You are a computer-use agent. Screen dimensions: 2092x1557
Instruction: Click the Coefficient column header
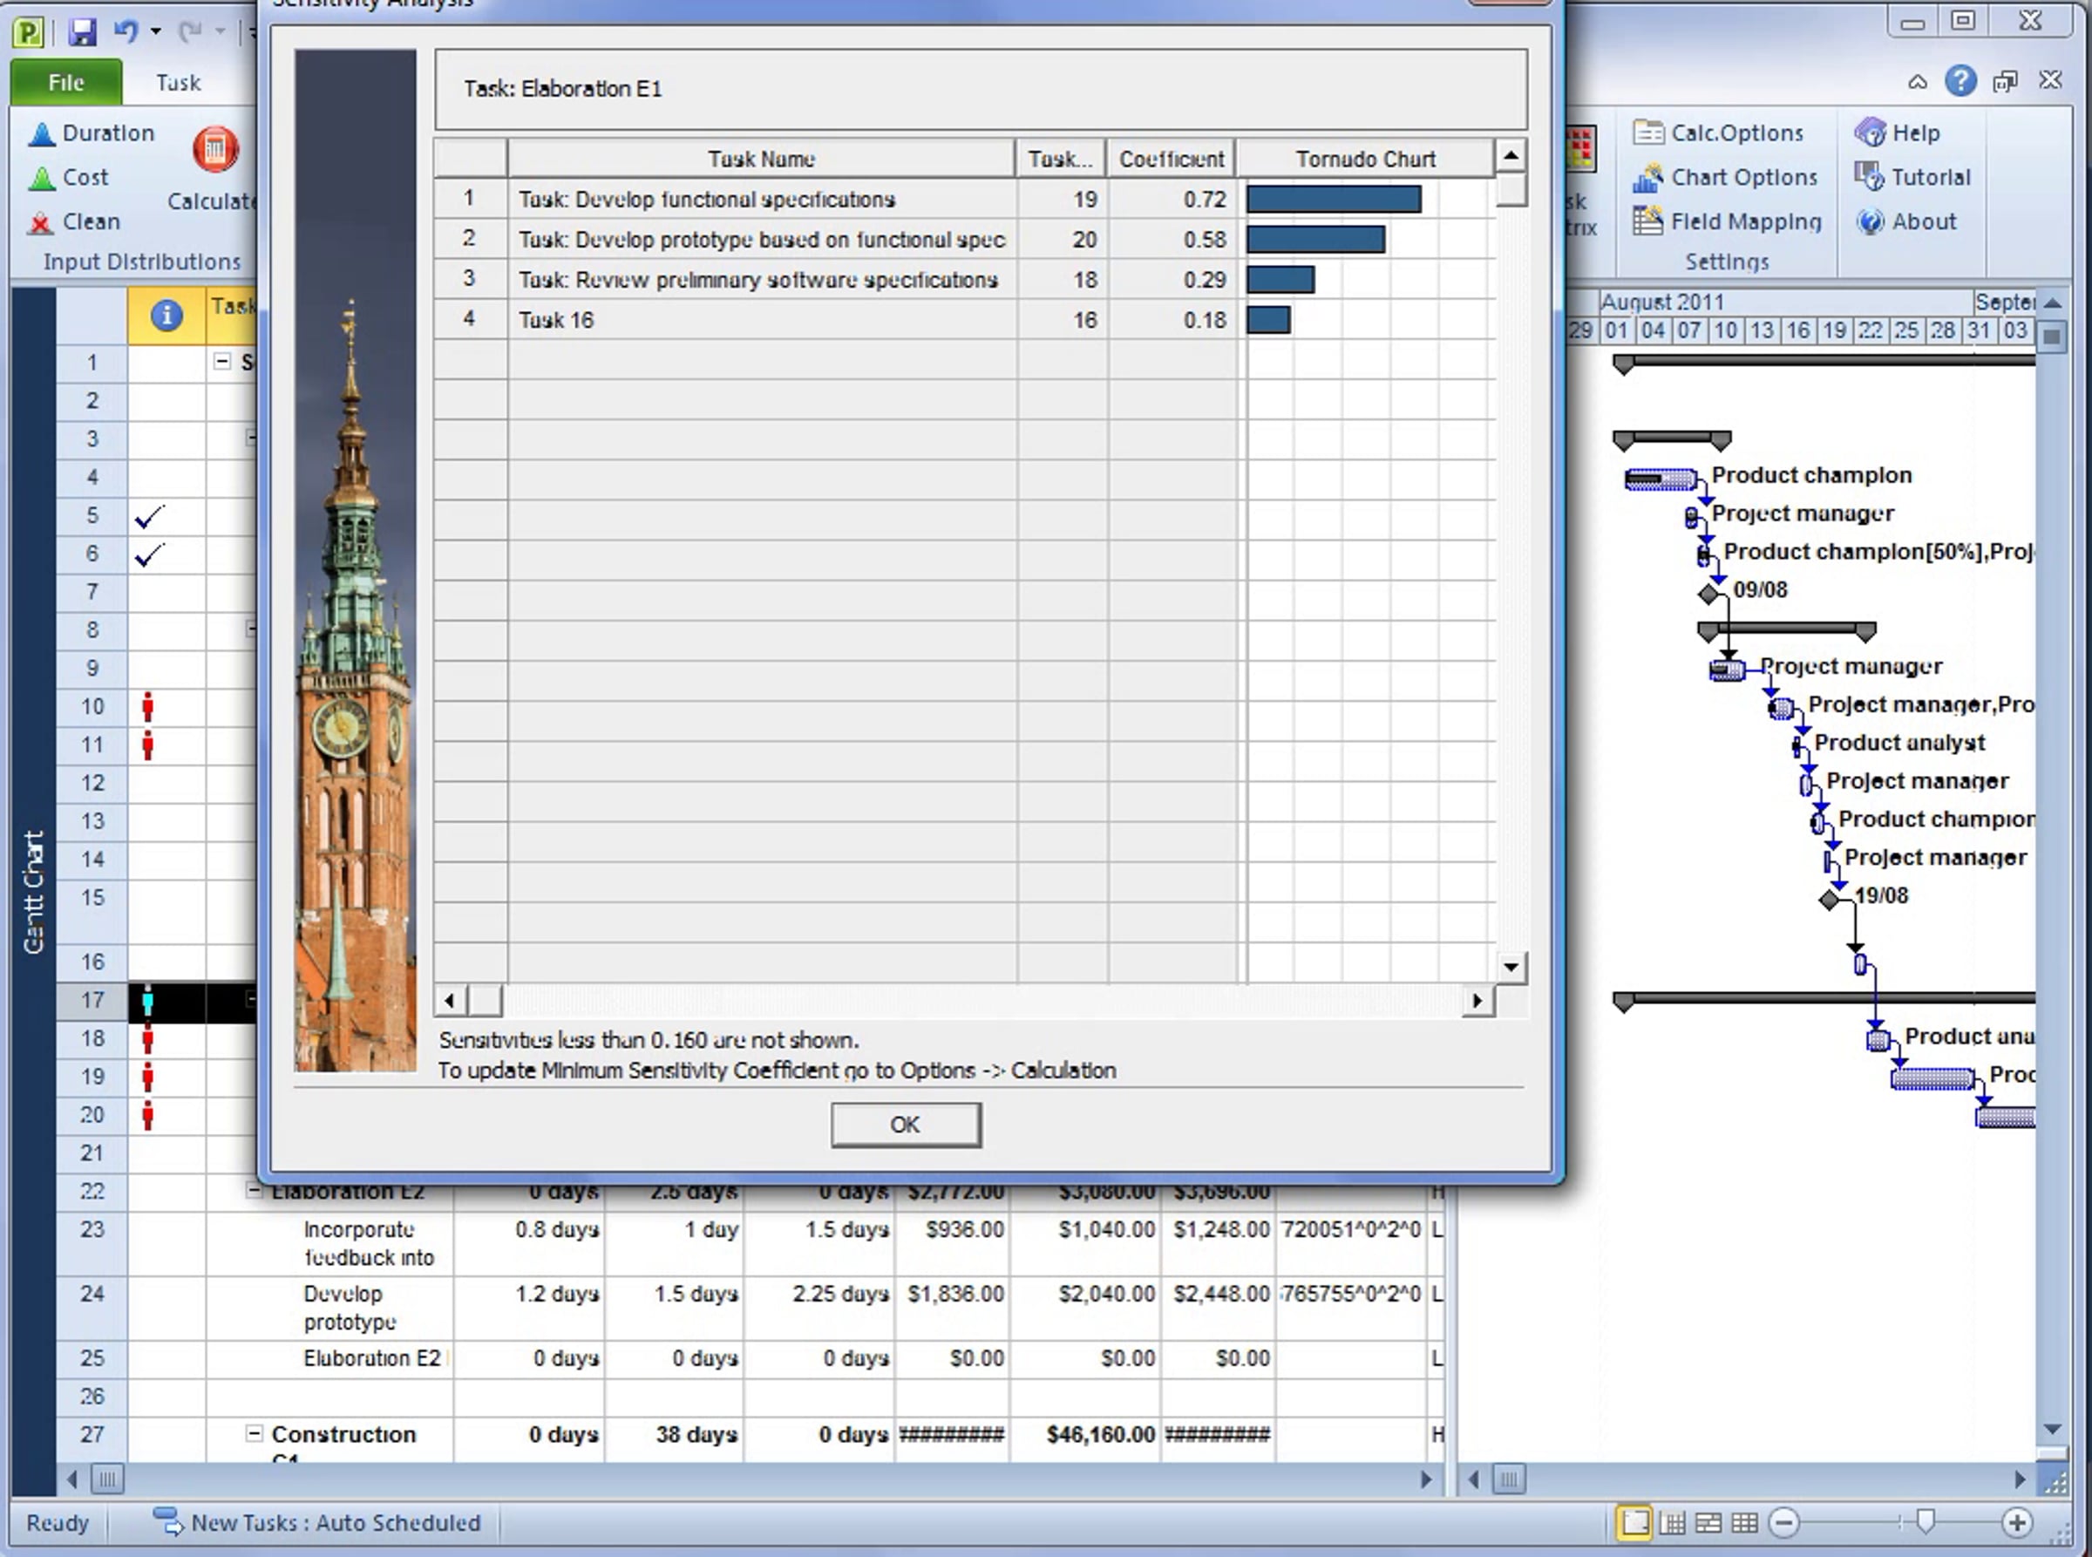click(x=1172, y=159)
